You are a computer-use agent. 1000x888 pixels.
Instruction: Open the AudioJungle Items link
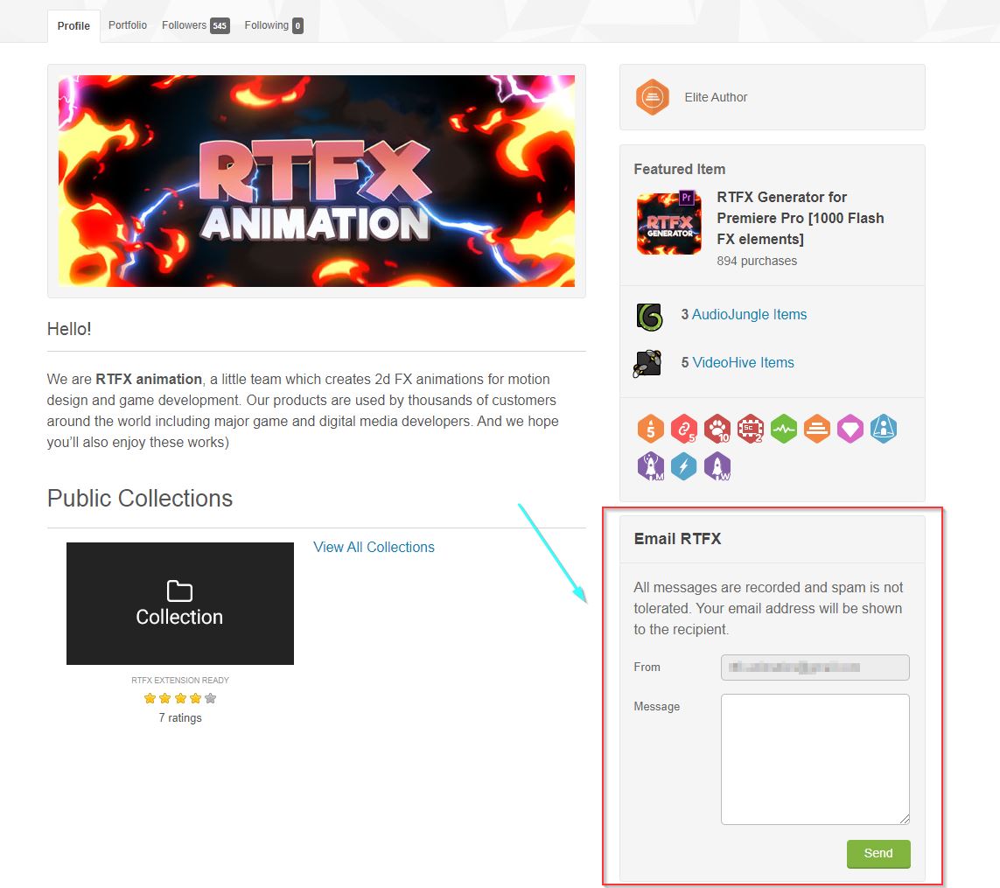tap(749, 314)
